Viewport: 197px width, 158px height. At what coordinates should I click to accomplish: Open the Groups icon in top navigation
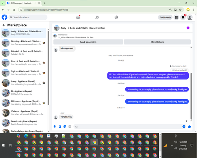point(116,17)
